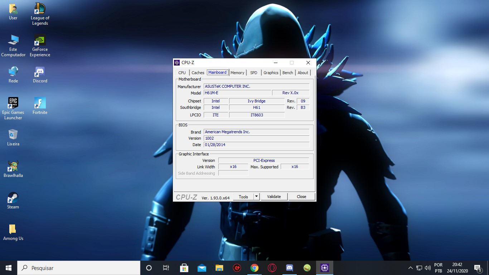Screen dimensions: 489x275
Task: Open Microsoft Store from the taskbar
Action: click(184, 268)
